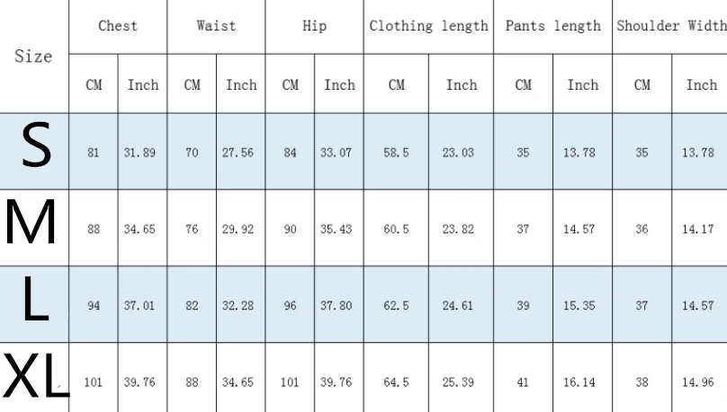Viewport: 727px width, 412px height.
Task: Select the Waist column header
Action: (216, 26)
